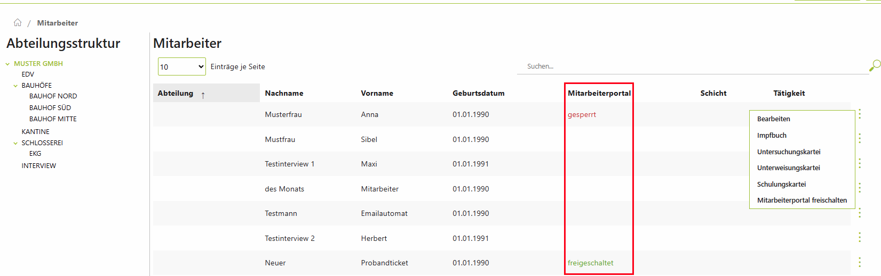Click Vorname cell 'Emailautomat'
The image size is (881, 276).
(384, 213)
